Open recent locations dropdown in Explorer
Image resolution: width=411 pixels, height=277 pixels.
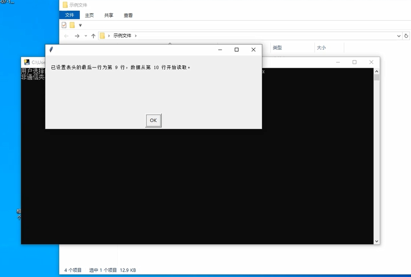pos(86,36)
